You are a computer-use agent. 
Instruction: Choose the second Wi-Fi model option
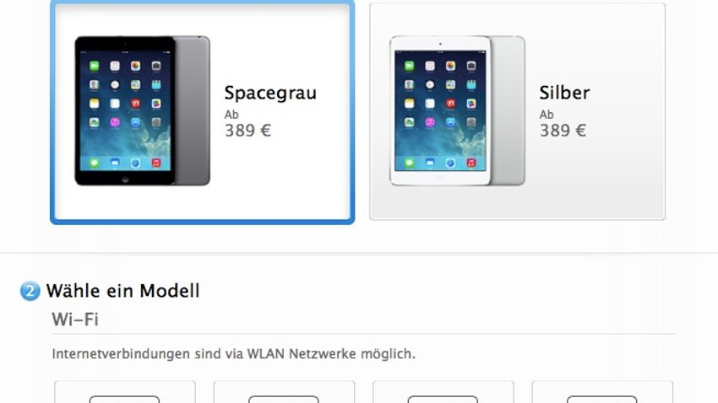284,392
